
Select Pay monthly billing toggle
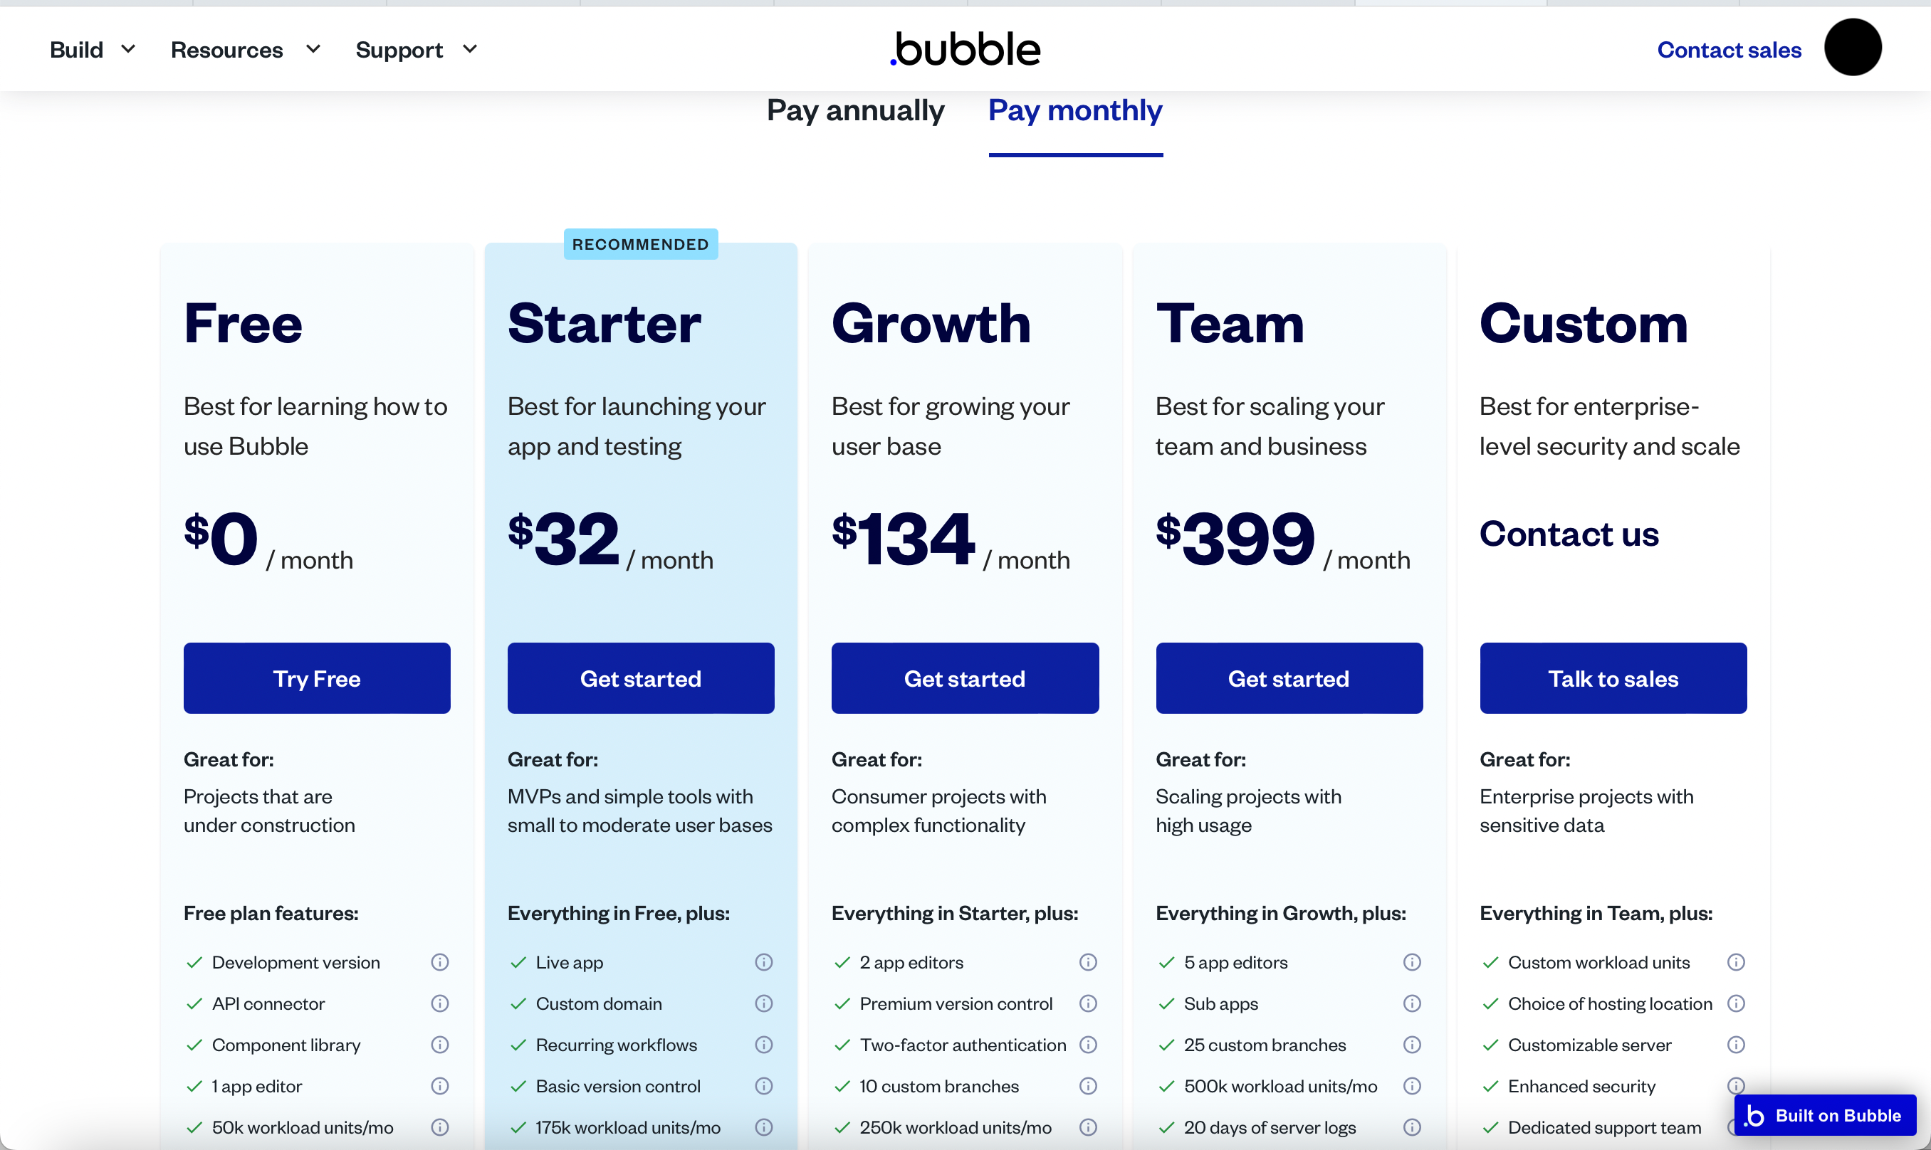click(1075, 110)
